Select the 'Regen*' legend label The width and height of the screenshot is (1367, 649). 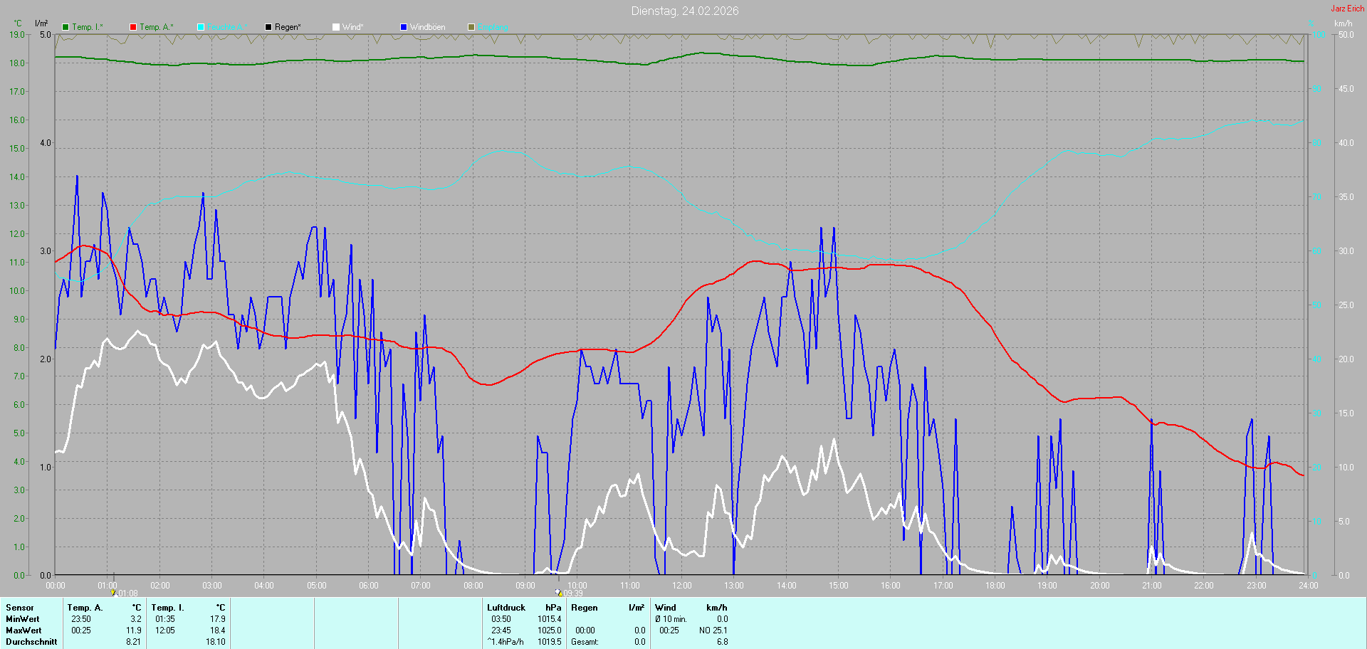(288, 27)
